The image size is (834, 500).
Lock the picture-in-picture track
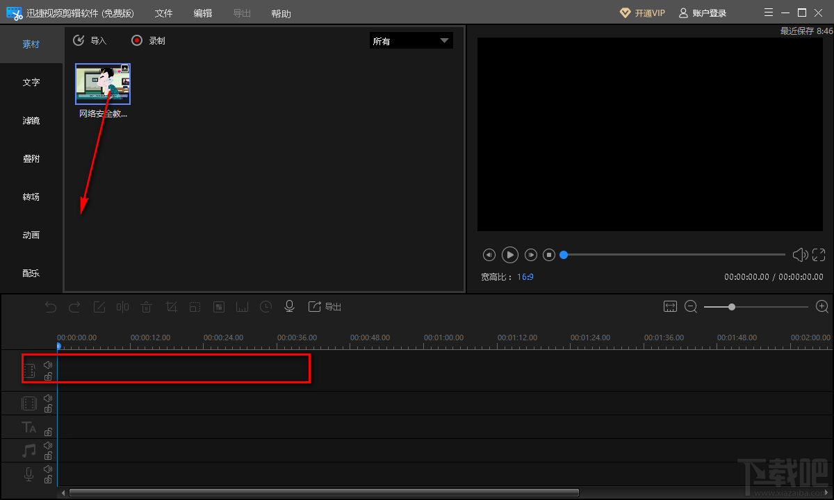[48, 409]
